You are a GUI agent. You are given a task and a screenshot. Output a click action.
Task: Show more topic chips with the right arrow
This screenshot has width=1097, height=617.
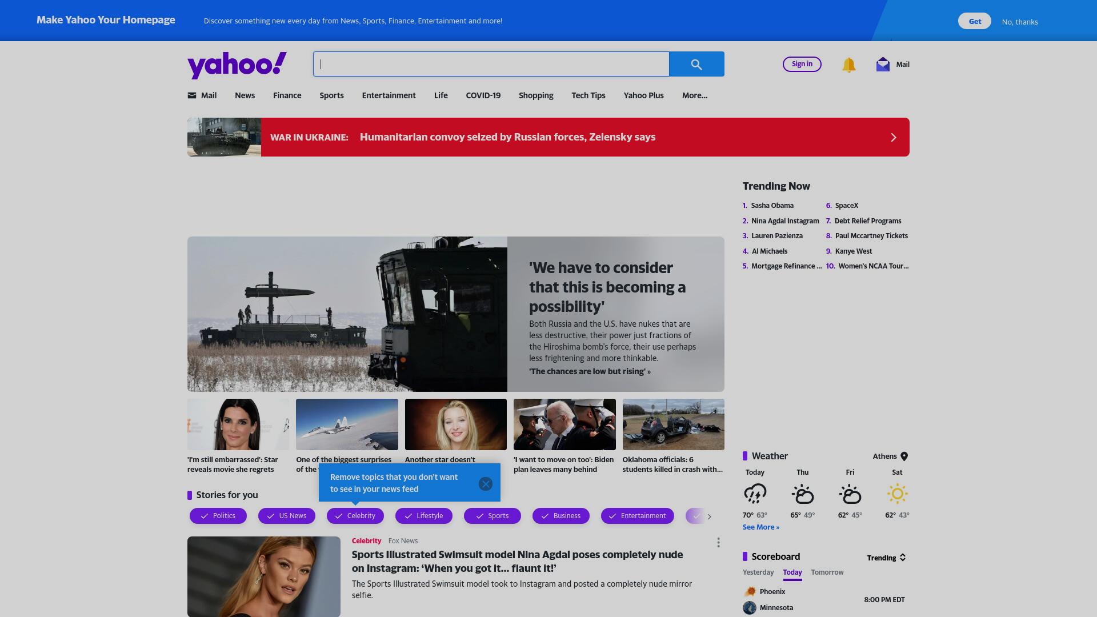[x=710, y=516]
